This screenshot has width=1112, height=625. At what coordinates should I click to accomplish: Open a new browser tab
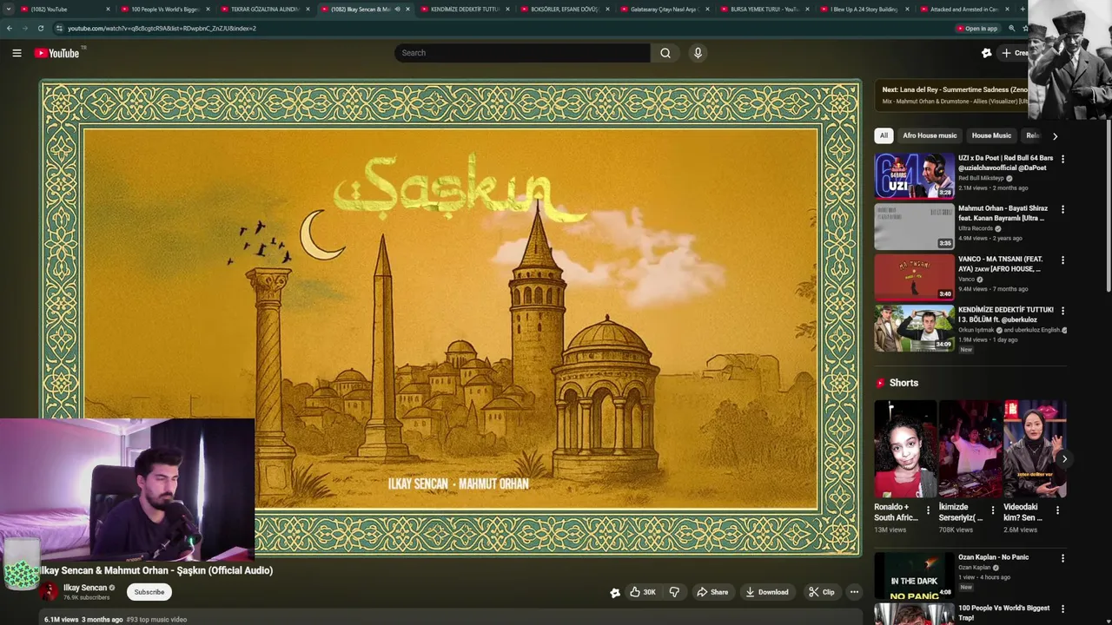coord(1023,10)
